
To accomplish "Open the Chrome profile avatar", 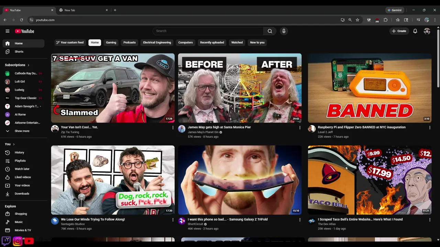I will [x=427, y=20].
